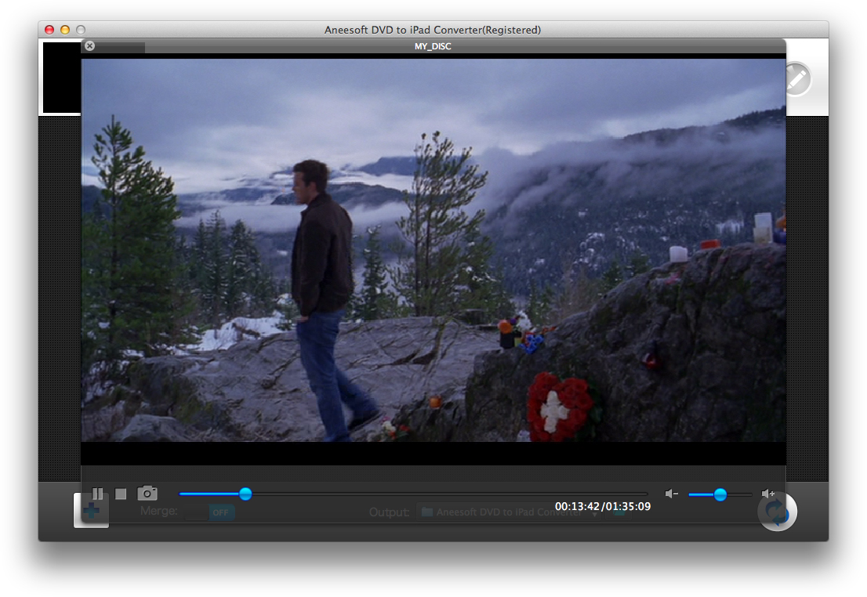Viewport: 867px width, 597px height.
Task: Click the video preview frame
Action: point(434,250)
